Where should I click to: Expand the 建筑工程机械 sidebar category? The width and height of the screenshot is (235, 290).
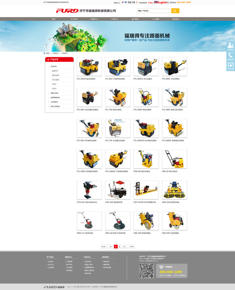(55, 106)
